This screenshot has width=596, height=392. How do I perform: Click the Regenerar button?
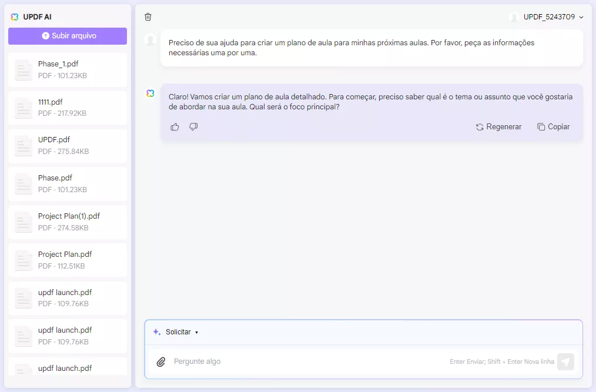click(x=498, y=126)
